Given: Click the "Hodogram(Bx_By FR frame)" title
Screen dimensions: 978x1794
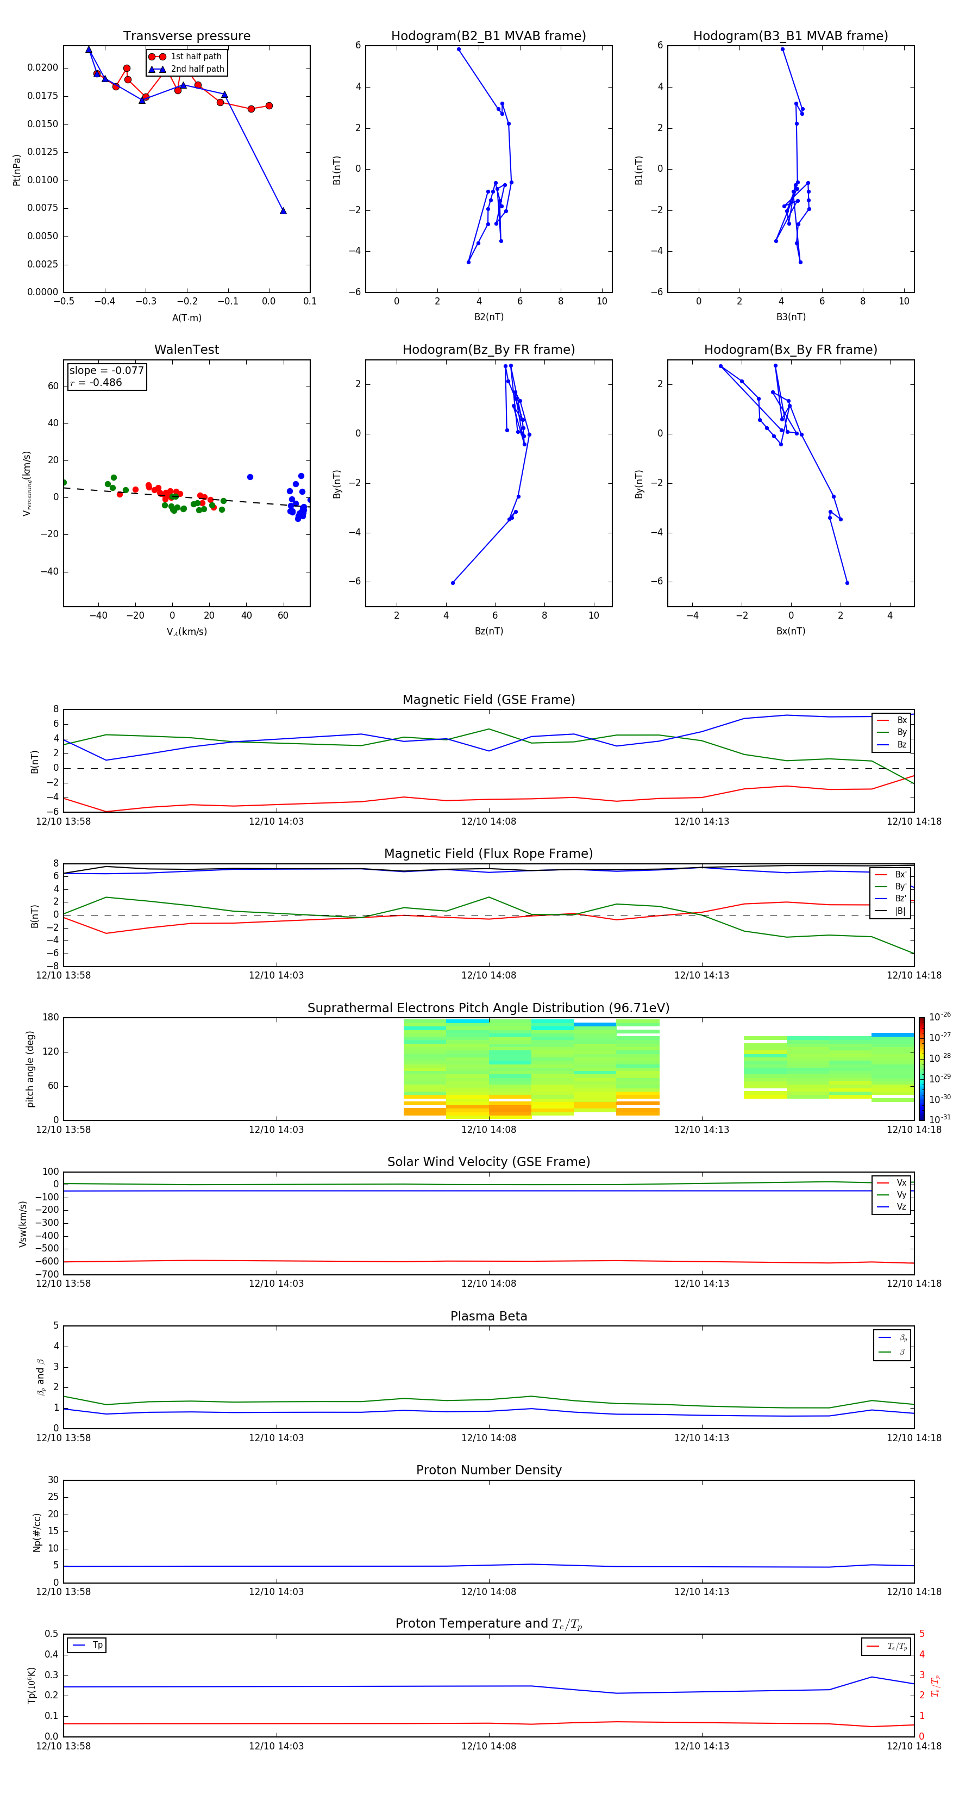Looking at the screenshot, I should tap(791, 350).
